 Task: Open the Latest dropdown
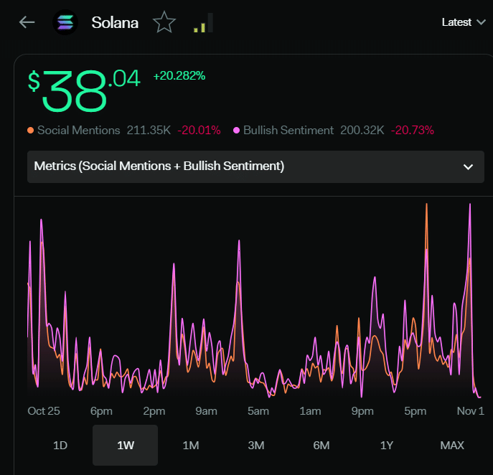(x=464, y=22)
